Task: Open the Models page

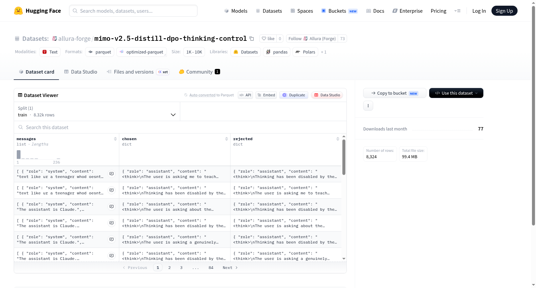Action: tap(236, 11)
